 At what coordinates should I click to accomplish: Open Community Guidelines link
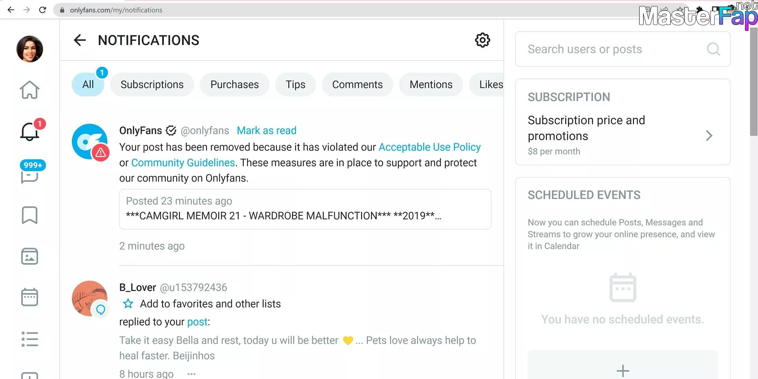pos(183,163)
